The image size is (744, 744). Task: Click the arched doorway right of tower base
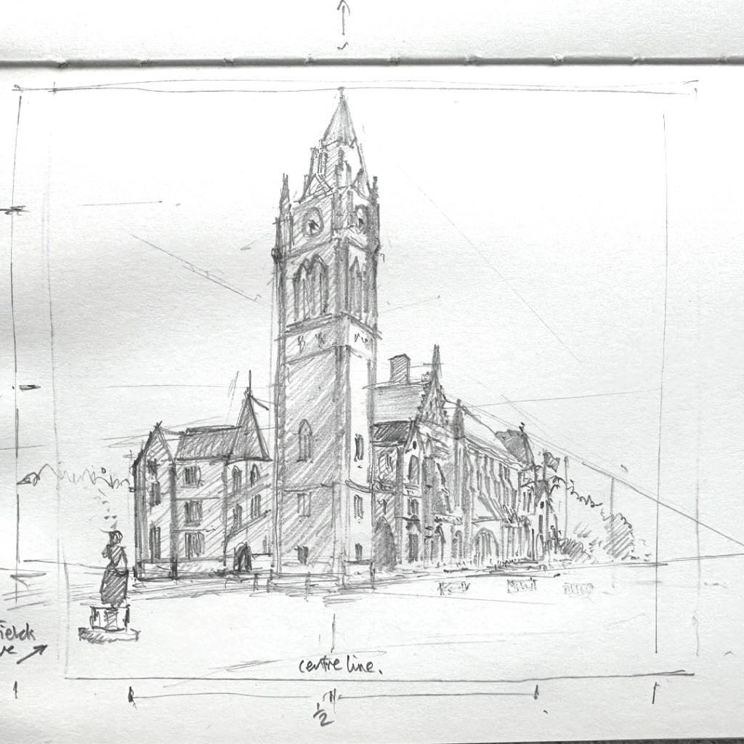[384, 545]
